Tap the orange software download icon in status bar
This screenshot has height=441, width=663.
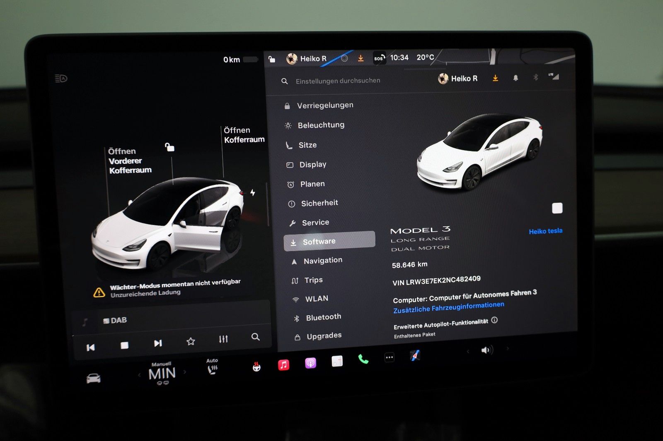(361, 58)
